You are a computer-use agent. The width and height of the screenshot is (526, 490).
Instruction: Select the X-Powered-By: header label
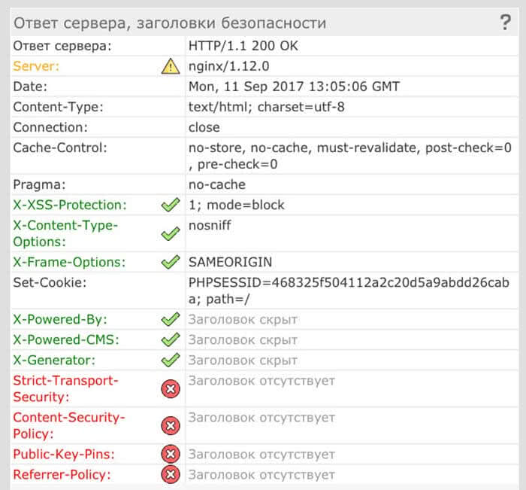(x=60, y=319)
